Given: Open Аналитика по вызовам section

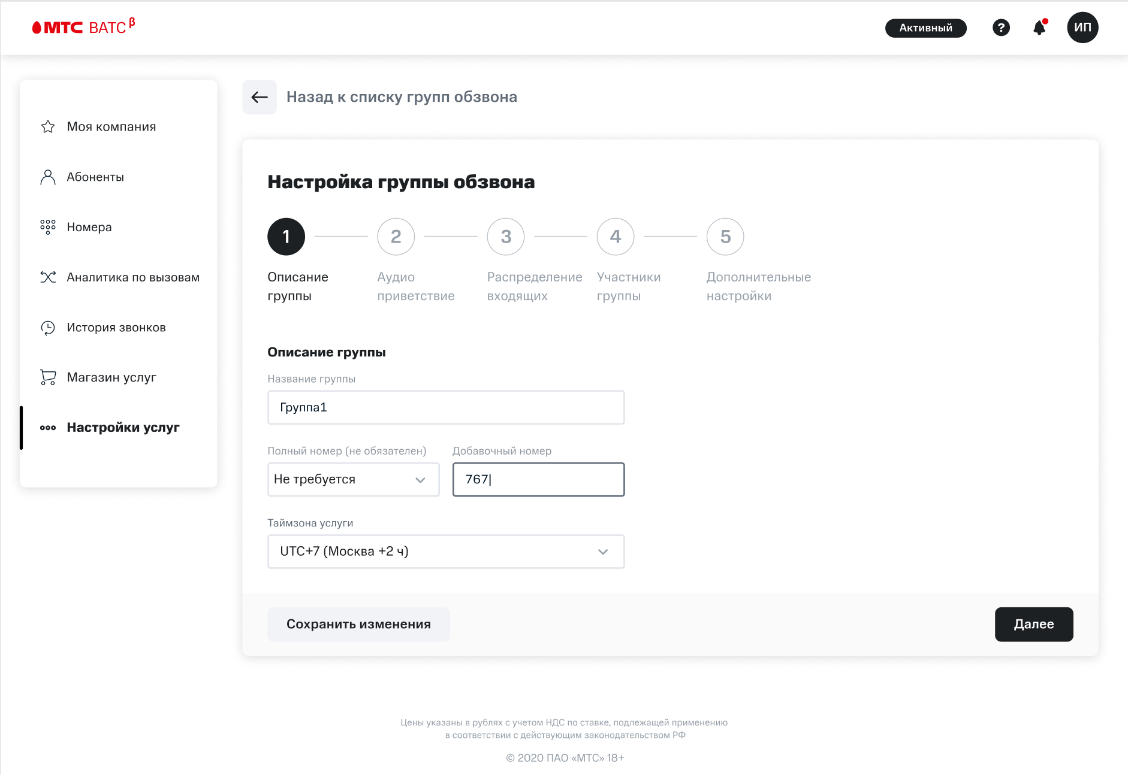Looking at the screenshot, I should (x=132, y=277).
